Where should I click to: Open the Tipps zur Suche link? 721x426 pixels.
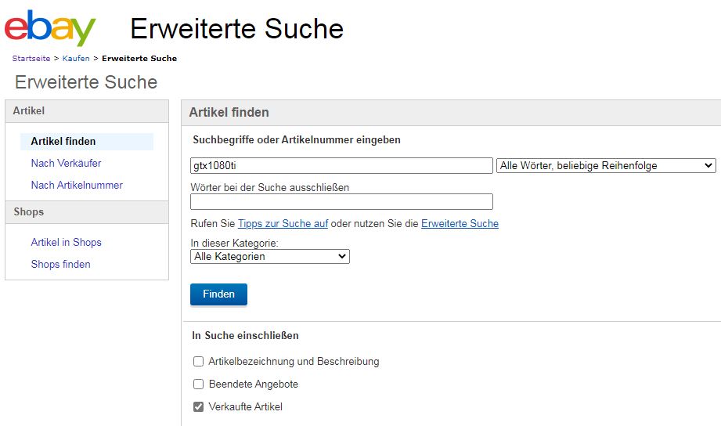pyautogui.click(x=283, y=224)
